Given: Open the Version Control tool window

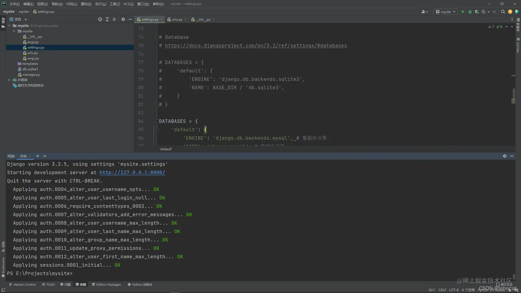Looking at the screenshot, I should (x=22, y=285).
